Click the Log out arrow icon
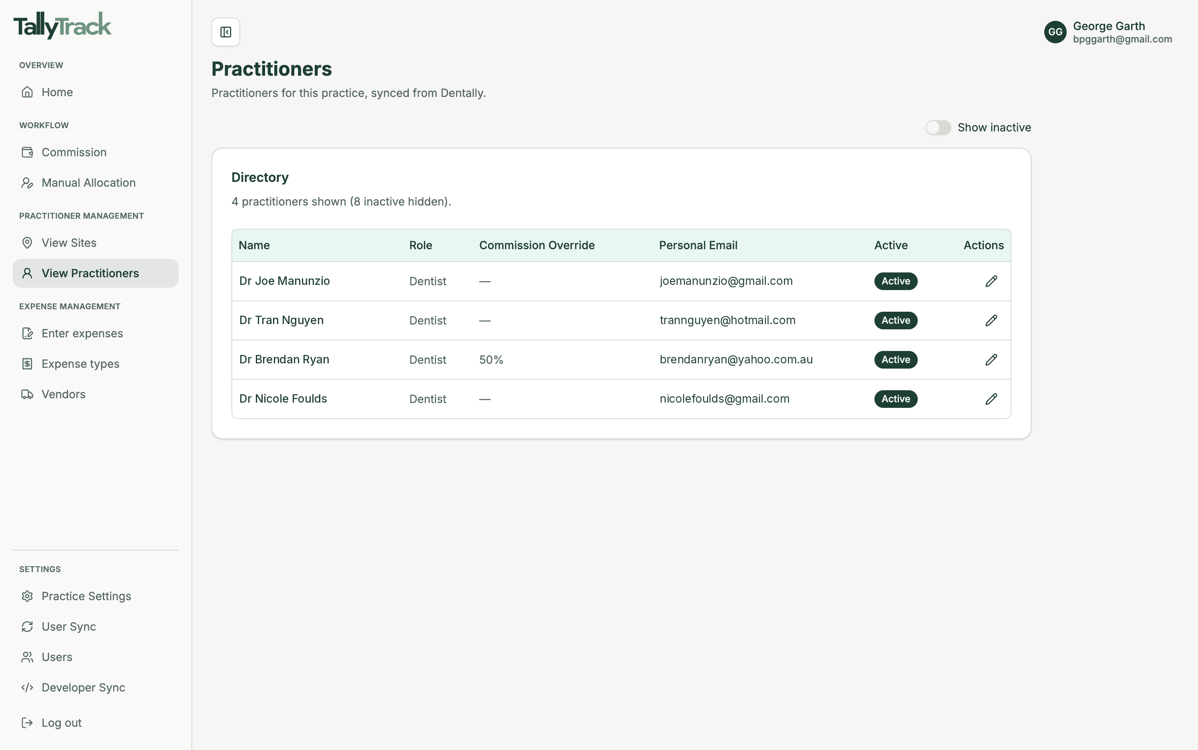The height and width of the screenshot is (750, 1198). [x=27, y=723]
